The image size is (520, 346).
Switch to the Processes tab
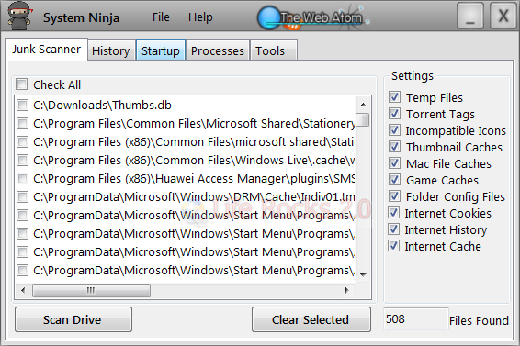[x=218, y=50]
